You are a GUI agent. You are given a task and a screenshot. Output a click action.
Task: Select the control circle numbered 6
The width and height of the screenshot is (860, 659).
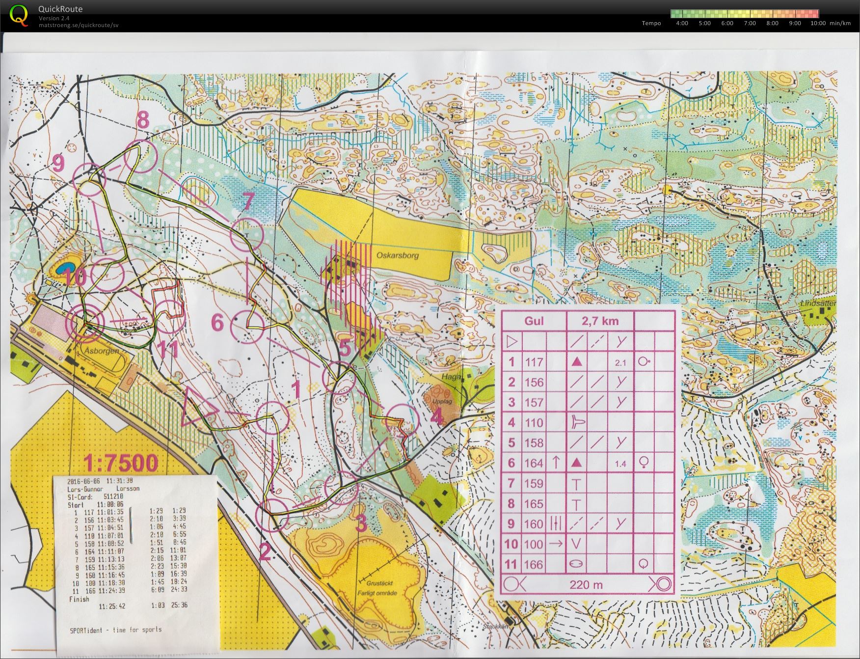(246, 327)
